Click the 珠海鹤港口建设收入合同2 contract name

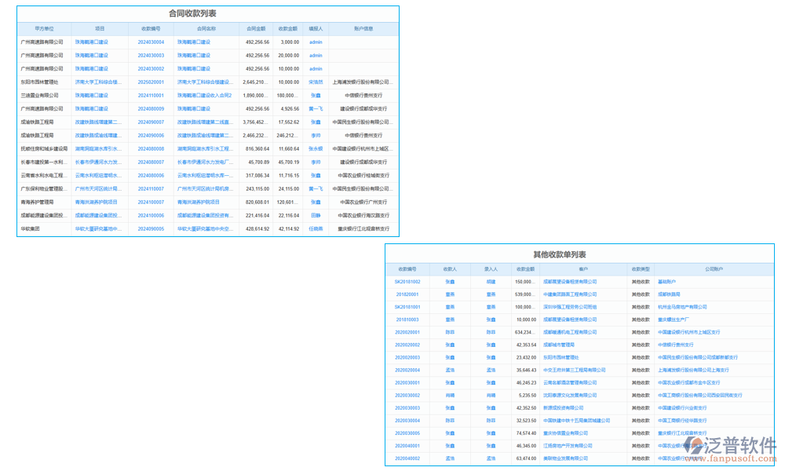(x=204, y=95)
